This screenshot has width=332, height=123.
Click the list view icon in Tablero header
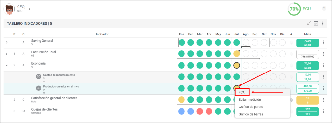(316, 23)
